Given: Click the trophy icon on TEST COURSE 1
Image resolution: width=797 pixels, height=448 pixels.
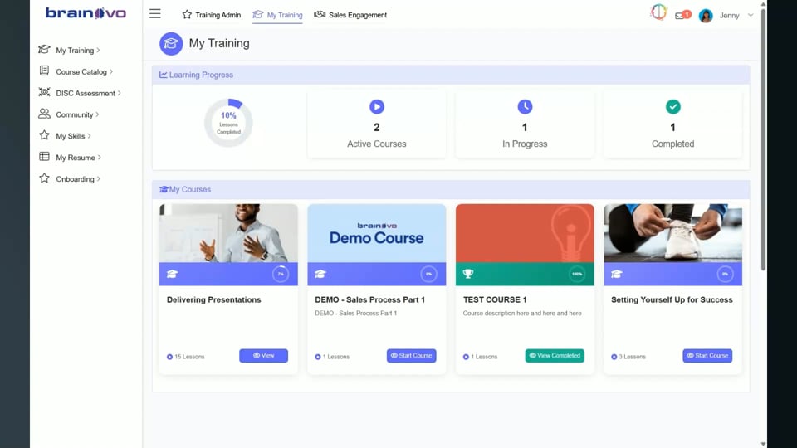Looking at the screenshot, I should point(468,274).
